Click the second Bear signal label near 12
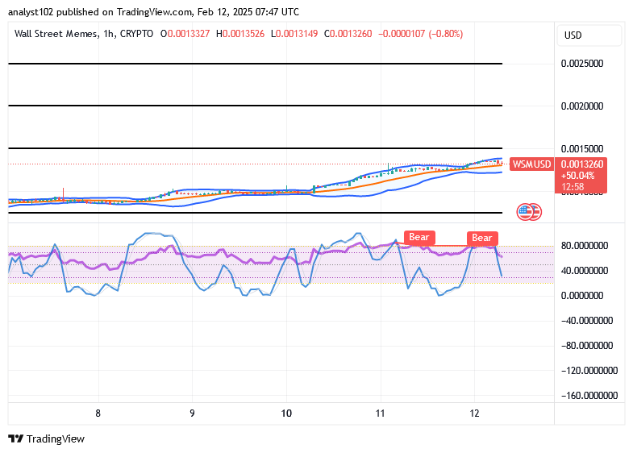The image size is (633, 453). tap(482, 238)
